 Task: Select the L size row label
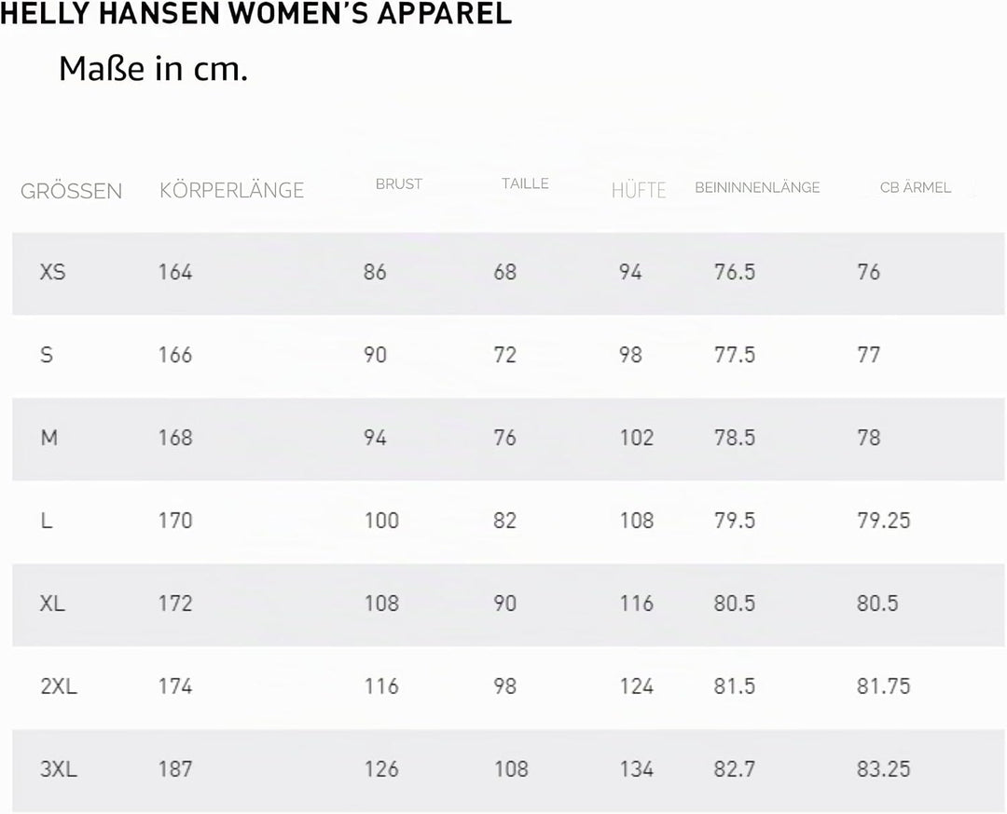47,521
